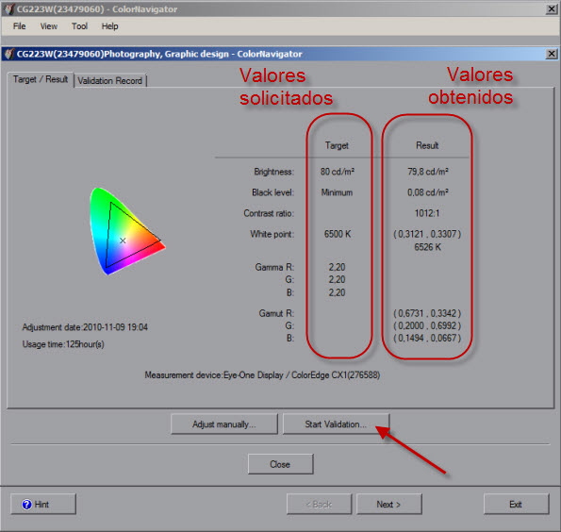Click the White point row label
Screen dimensions: 561x532
pyautogui.click(x=272, y=234)
